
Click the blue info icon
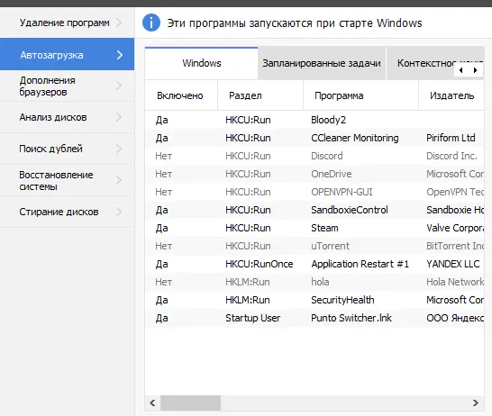tap(151, 23)
